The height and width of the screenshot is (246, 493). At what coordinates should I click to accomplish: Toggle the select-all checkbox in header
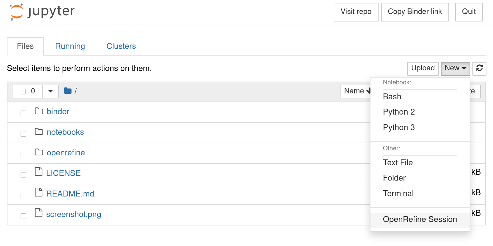[x=23, y=92]
